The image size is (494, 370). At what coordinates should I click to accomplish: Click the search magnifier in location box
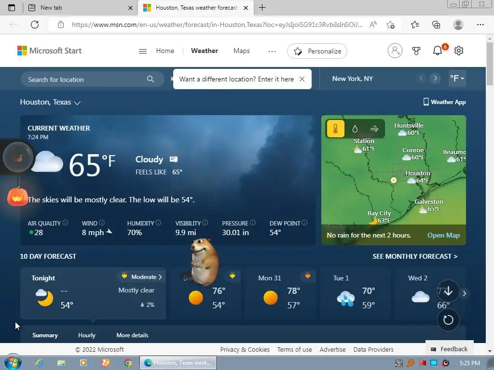[151, 79]
